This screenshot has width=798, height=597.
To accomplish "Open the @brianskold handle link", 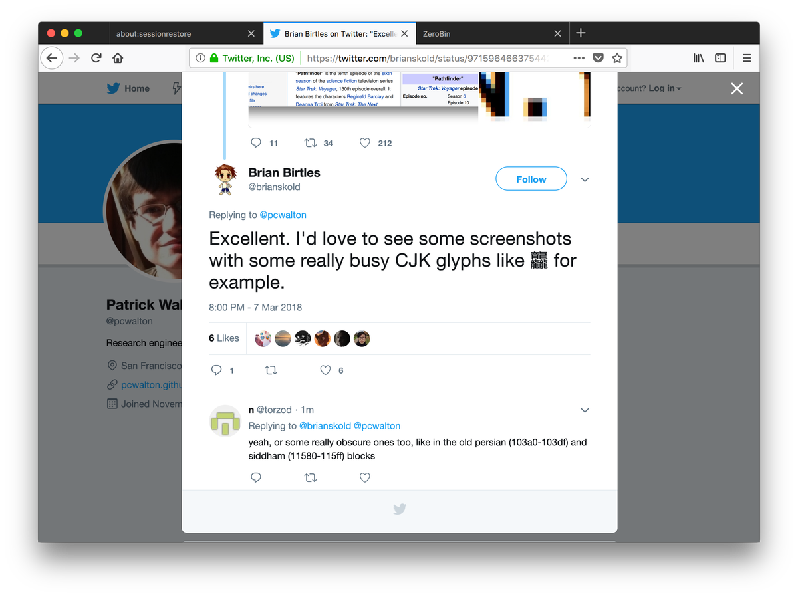I will (x=275, y=187).
